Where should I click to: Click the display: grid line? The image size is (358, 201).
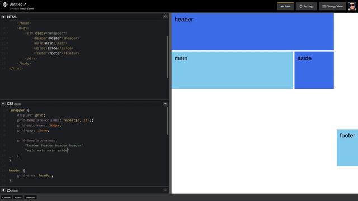click(x=31, y=115)
